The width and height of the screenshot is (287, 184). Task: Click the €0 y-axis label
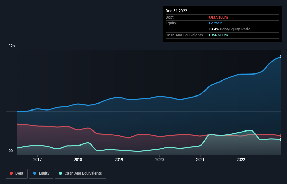[10, 151]
